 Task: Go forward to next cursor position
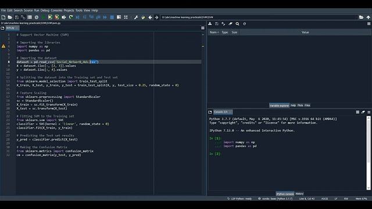coord(156,17)
